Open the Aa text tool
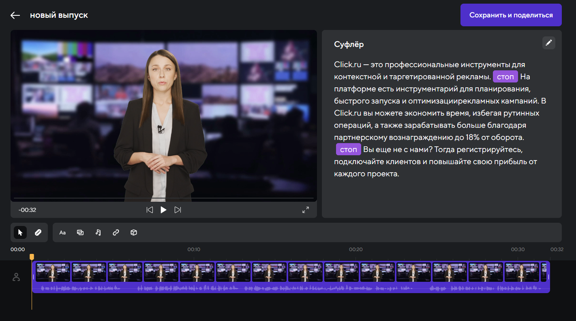This screenshot has width=576, height=321. [62, 232]
